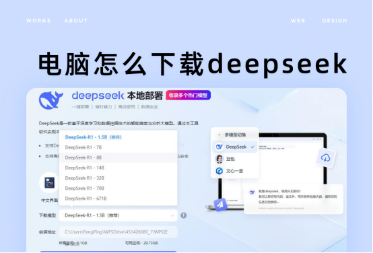Click the 安装地址 install path field
The height and width of the screenshot is (253, 373).
118,232
